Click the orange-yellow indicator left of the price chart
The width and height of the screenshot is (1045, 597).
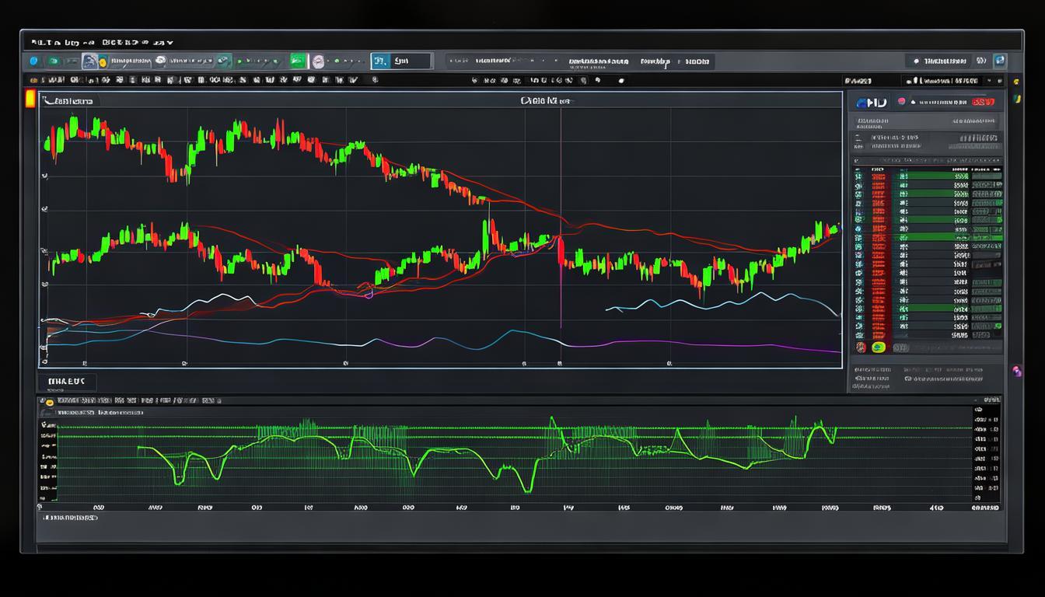coord(30,99)
